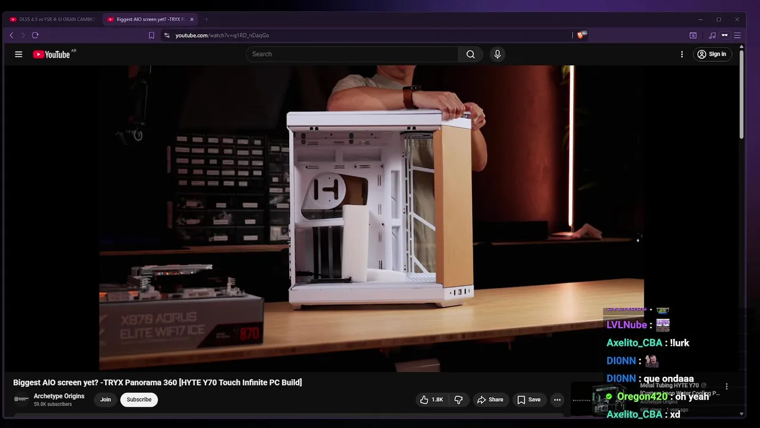The image size is (760, 428).
Task: Like the video with 1.8K likes
Action: point(432,399)
